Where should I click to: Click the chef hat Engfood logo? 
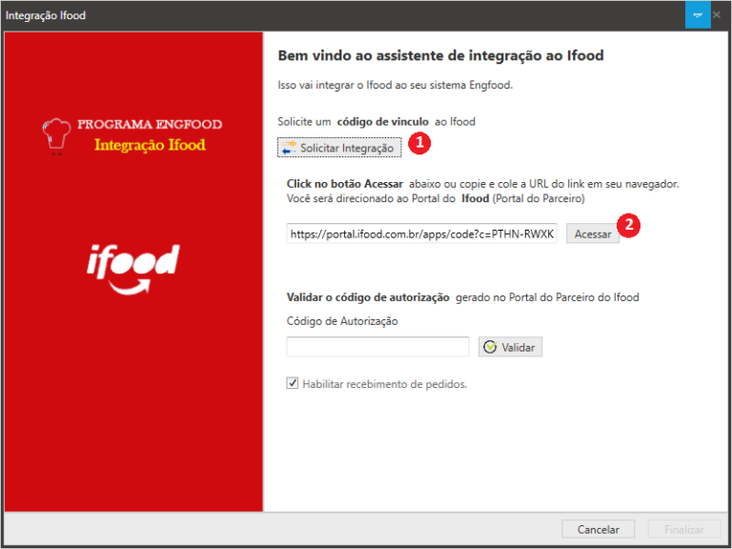click(57, 135)
